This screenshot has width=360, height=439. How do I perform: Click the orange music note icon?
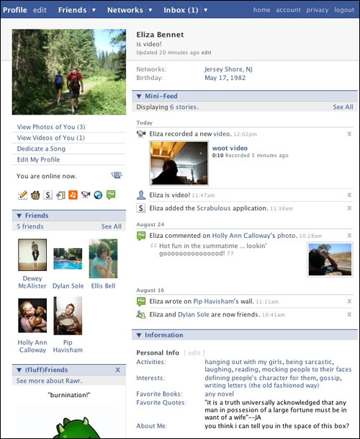[73, 195]
